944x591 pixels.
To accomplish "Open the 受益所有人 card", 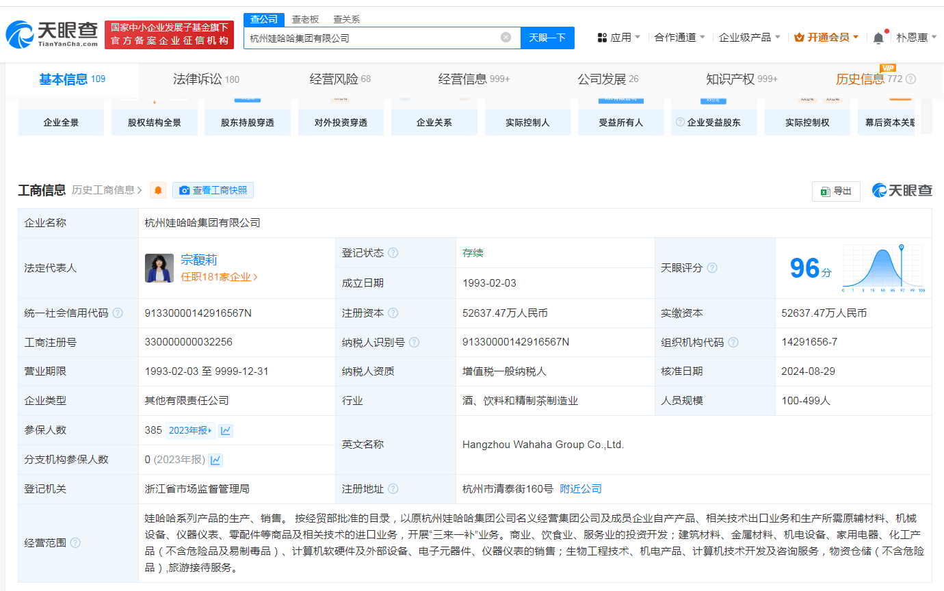I will (620, 118).
